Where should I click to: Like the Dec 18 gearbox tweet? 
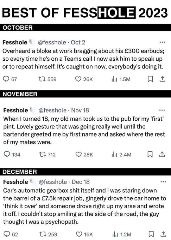(x=84, y=234)
